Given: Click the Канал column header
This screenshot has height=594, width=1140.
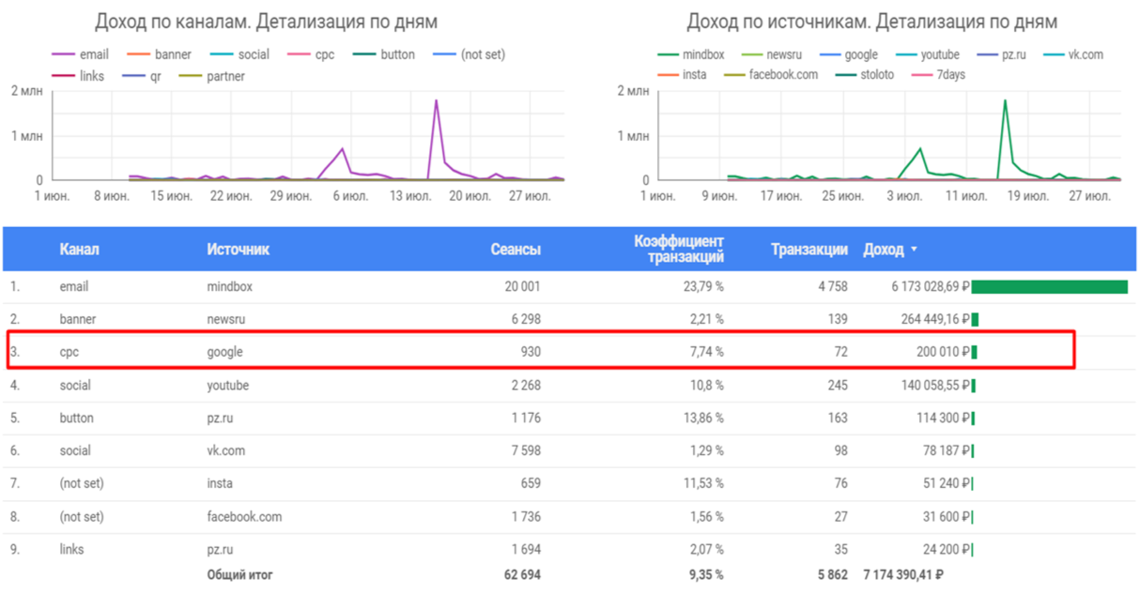Looking at the screenshot, I should pyautogui.click(x=79, y=250).
